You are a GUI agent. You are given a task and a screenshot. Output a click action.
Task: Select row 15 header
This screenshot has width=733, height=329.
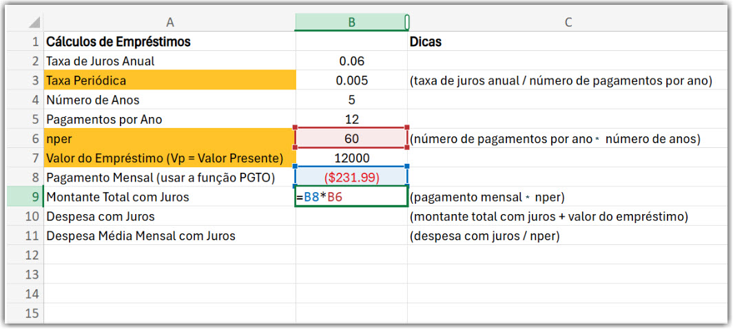(x=24, y=313)
